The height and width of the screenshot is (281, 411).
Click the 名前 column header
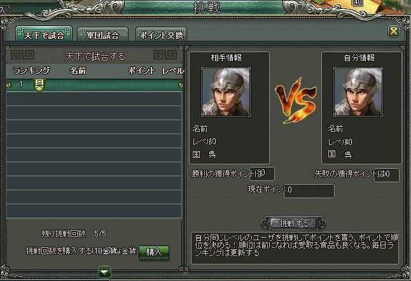pos(78,71)
